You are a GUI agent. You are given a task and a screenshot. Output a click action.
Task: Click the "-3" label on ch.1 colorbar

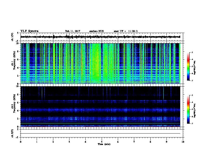point(192,52)
